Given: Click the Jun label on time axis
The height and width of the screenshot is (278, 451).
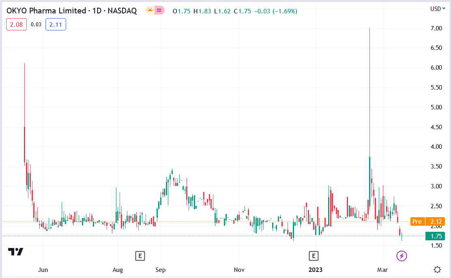Looking at the screenshot, I should point(43,269).
